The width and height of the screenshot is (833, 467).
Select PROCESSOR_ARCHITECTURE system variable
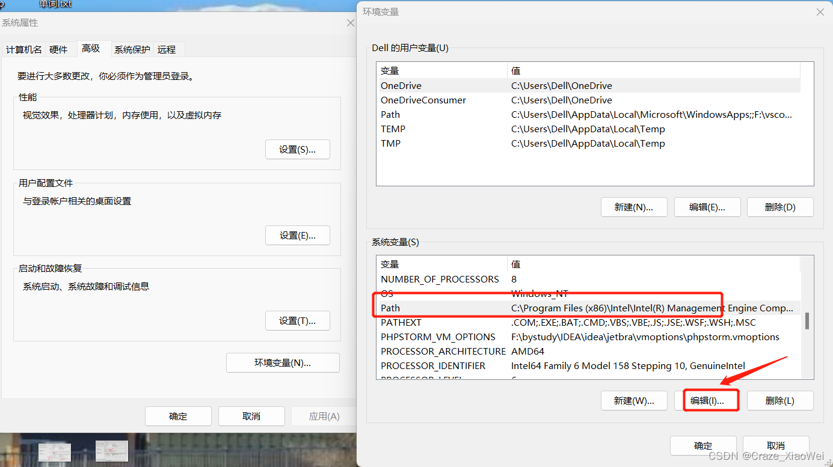[588, 352]
